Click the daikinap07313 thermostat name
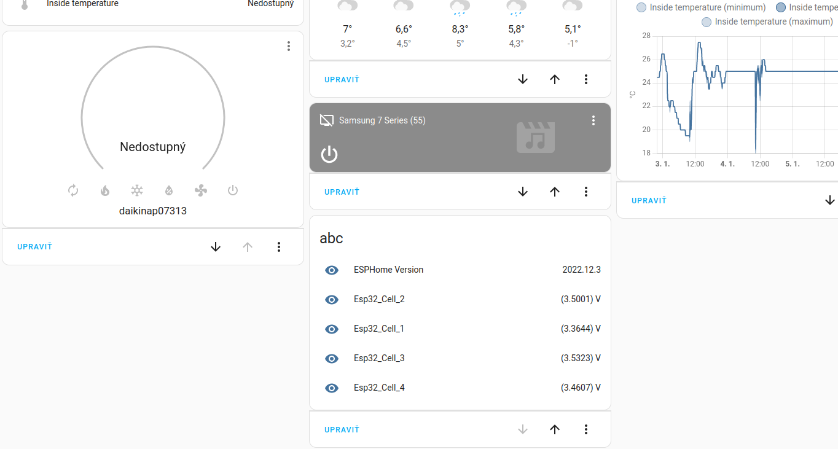The height and width of the screenshot is (449, 838). click(153, 211)
